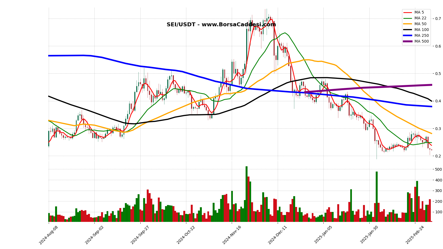Click the 0.2 price axis label
The width and height of the screenshot is (443, 249).
pyautogui.click(x=438, y=156)
